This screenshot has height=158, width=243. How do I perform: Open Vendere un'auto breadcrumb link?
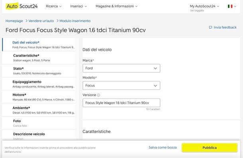(41, 21)
